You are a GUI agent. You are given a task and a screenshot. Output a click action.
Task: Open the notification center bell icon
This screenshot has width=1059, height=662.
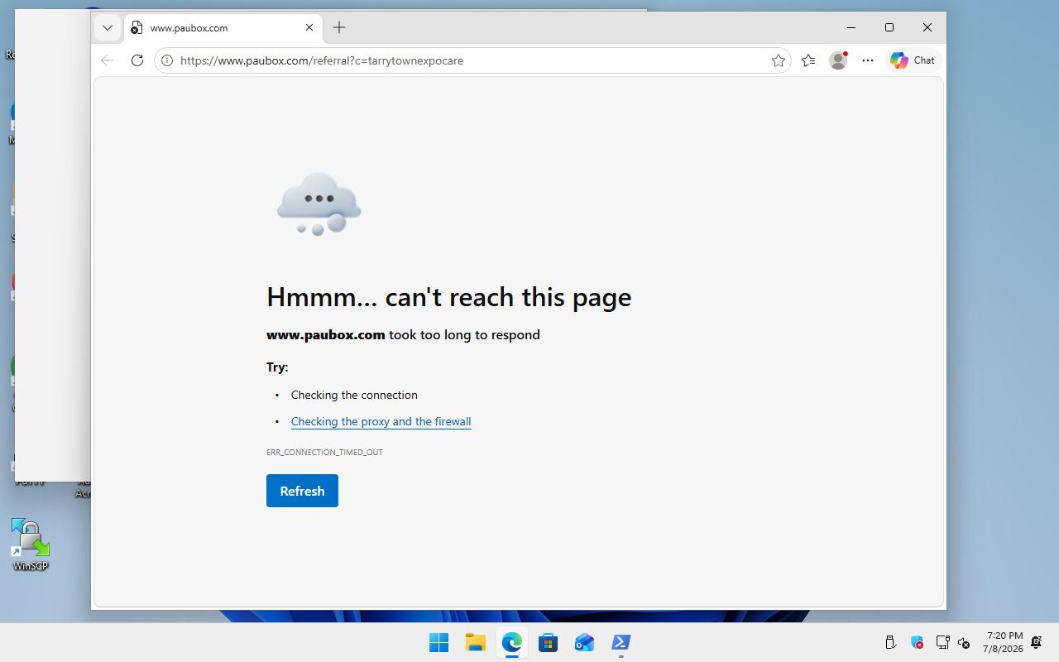1036,642
